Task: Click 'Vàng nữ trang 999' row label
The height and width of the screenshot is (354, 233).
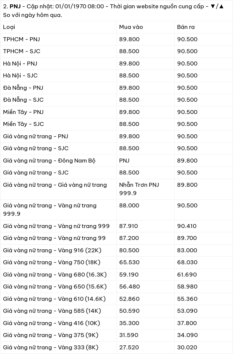Action: pos(56,226)
